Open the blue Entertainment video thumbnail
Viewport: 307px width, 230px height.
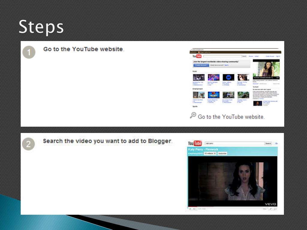point(213,95)
